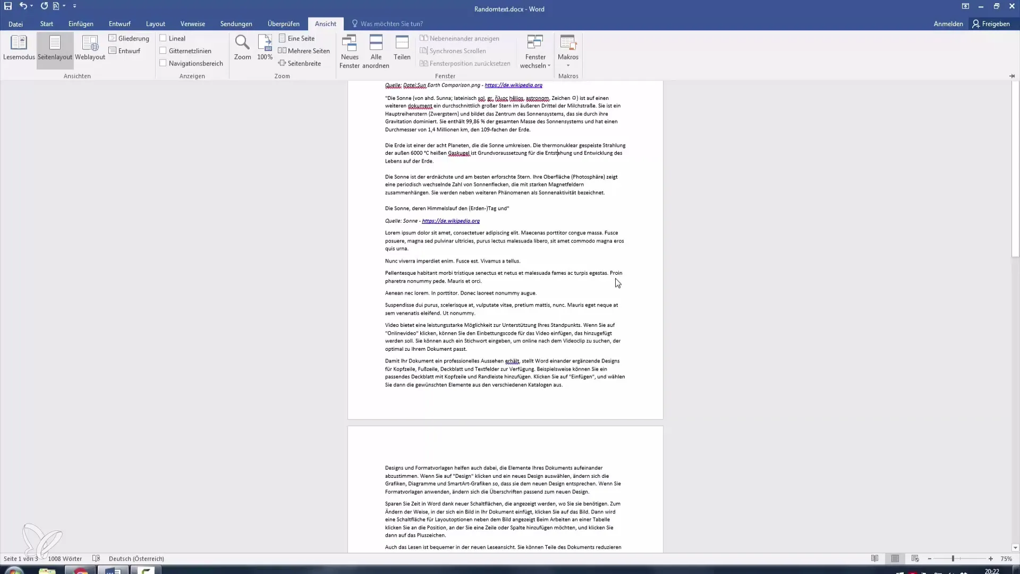Screen dimensions: 1020x574
Task: Switch to the Verweise tab
Action: (193, 24)
